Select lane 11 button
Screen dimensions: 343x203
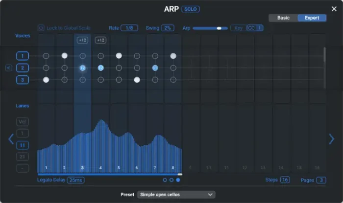(x=23, y=145)
